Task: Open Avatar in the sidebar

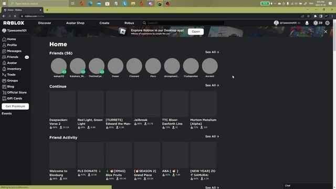Action: 9,63
